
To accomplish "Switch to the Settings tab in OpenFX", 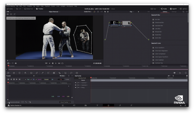I will tap(174, 12).
